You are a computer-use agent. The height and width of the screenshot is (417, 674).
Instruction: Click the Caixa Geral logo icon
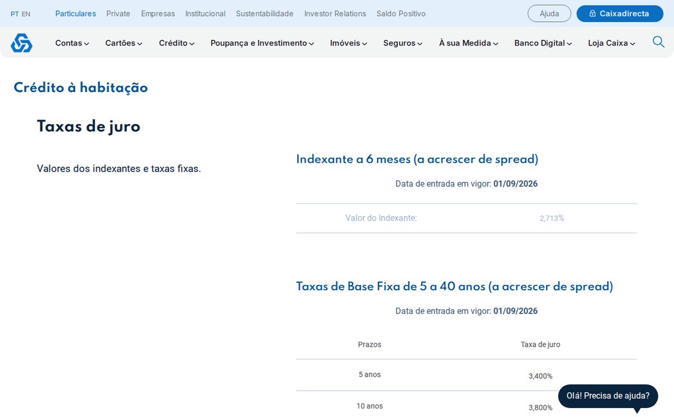pos(21,43)
